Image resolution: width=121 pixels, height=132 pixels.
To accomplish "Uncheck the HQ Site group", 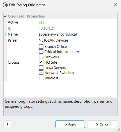I will pyautogui.click(x=41, y=62).
